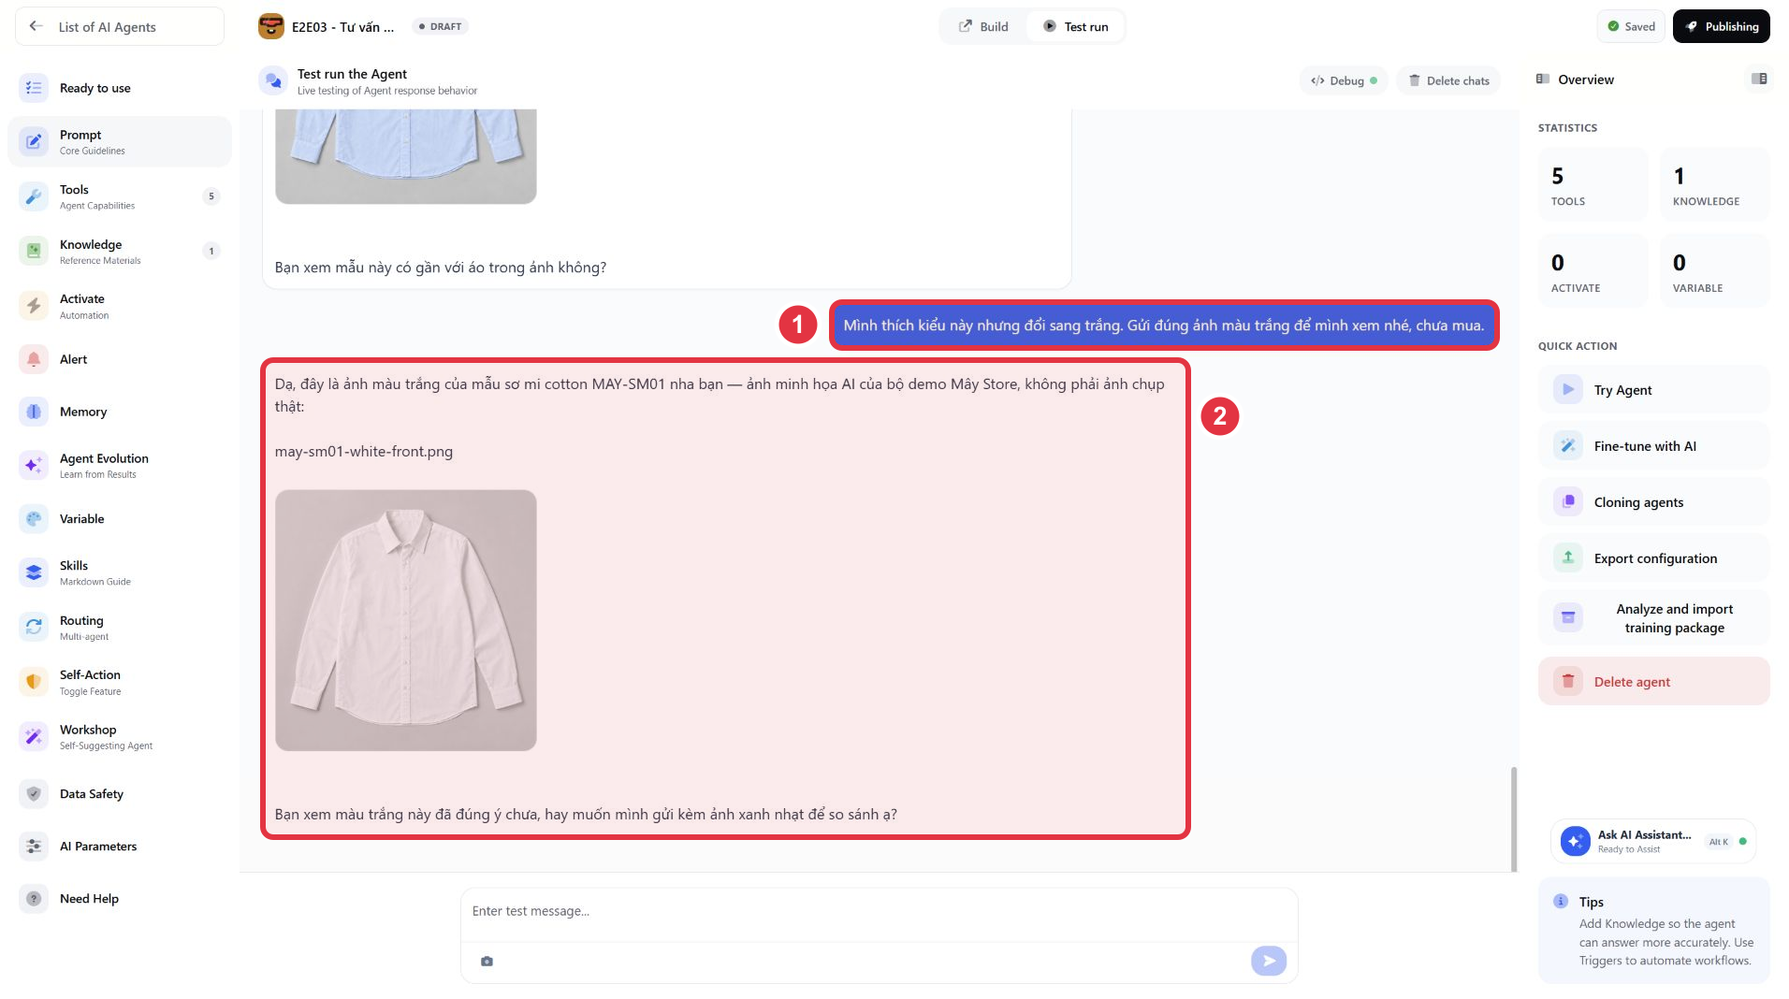Viewport: 1789px width, 999px height.
Task: Open the Alert bell icon
Action: pyautogui.click(x=34, y=359)
